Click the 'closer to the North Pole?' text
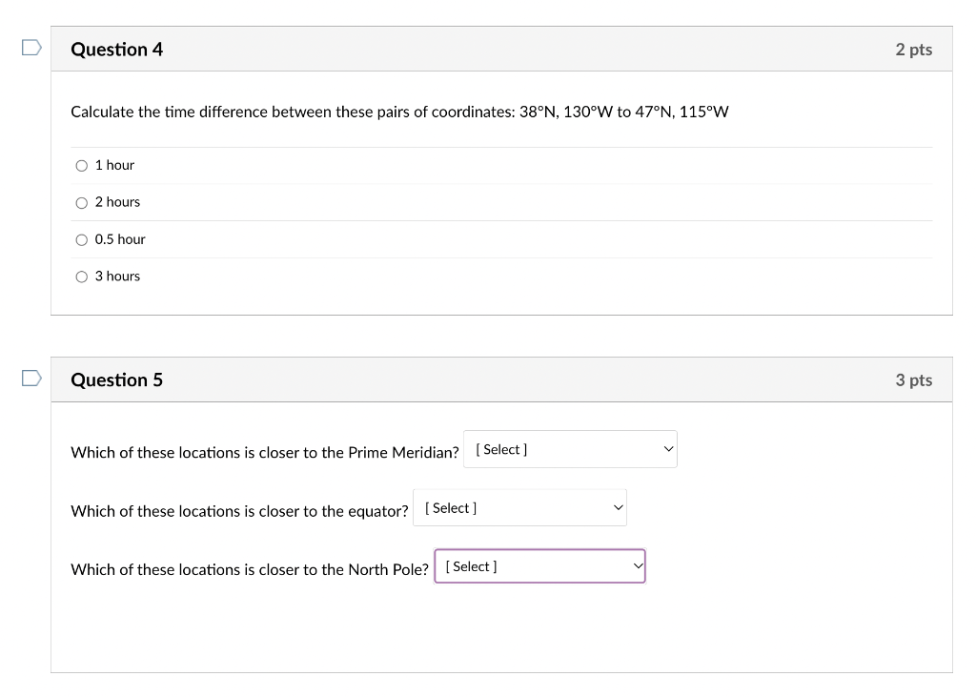976x697 pixels. [343, 569]
